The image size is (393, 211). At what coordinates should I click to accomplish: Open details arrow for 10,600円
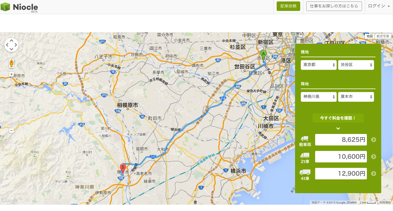coord(373,157)
